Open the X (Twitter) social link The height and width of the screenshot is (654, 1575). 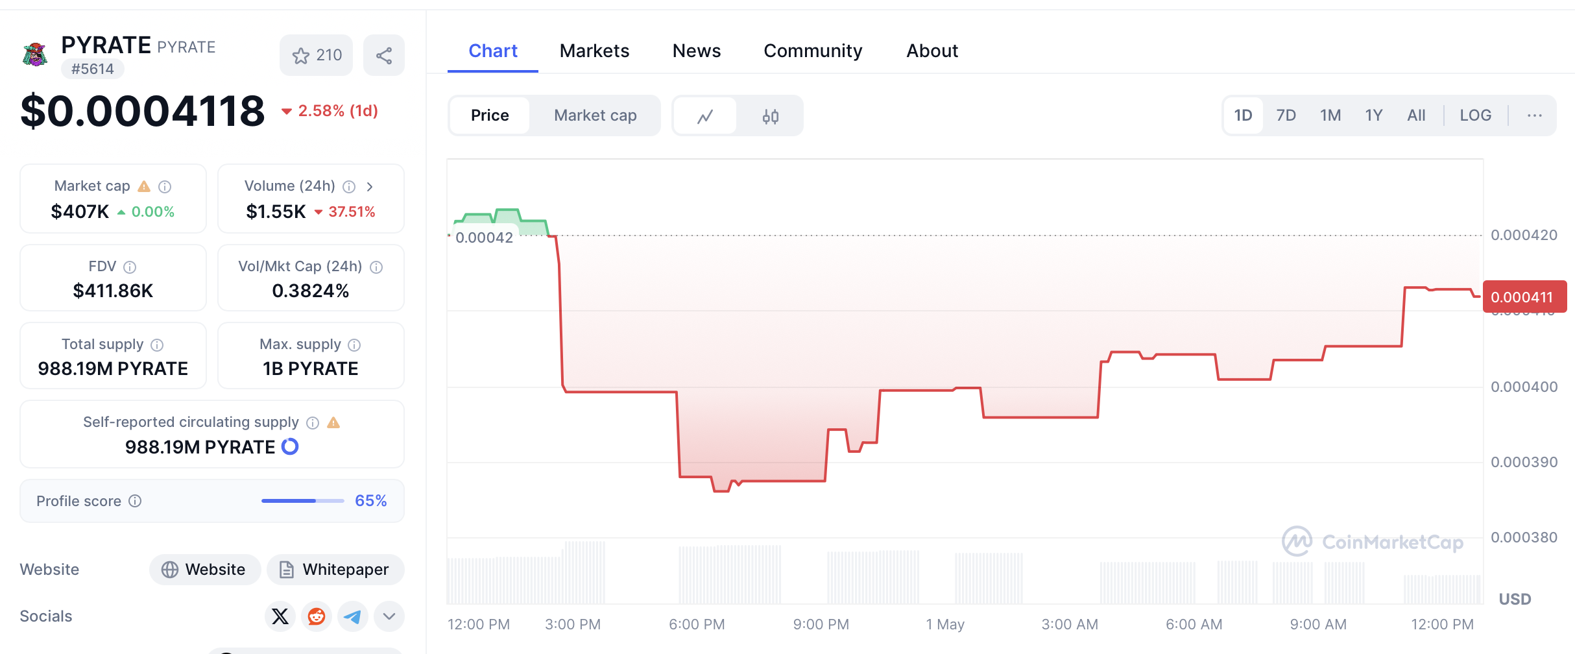[x=280, y=616]
